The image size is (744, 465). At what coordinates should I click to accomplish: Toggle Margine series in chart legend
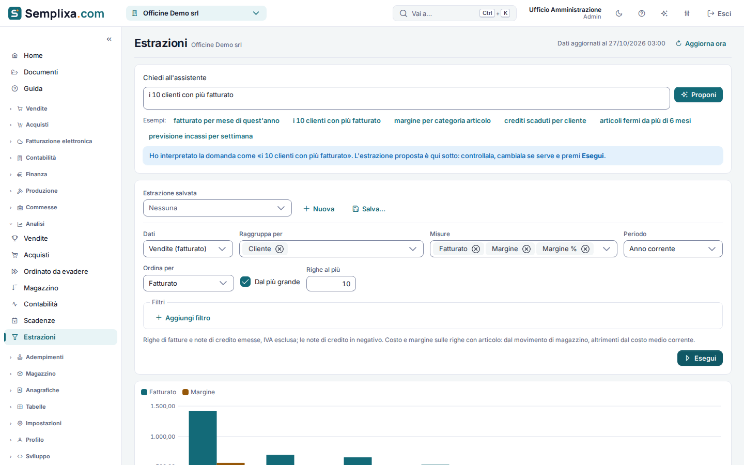tap(198, 392)
